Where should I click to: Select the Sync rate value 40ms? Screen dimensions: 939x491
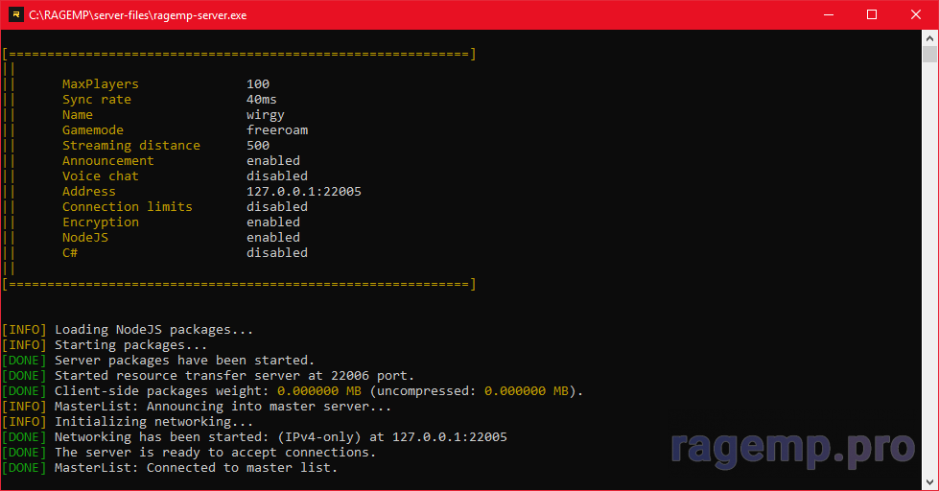[x=261, y=100]
